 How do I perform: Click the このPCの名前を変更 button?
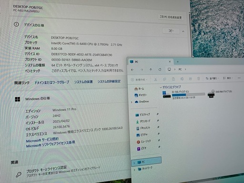171,17
